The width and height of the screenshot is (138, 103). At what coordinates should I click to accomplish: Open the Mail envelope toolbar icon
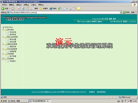click(x=65, y=9)
